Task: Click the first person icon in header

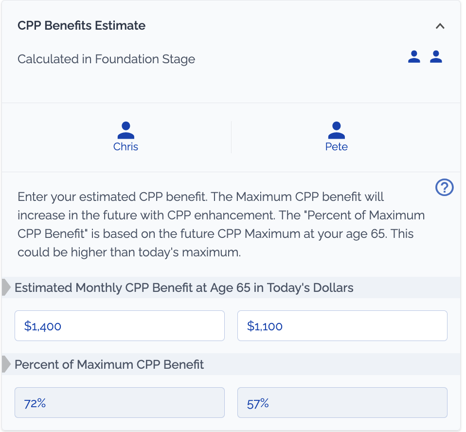Action: point(414,57)
